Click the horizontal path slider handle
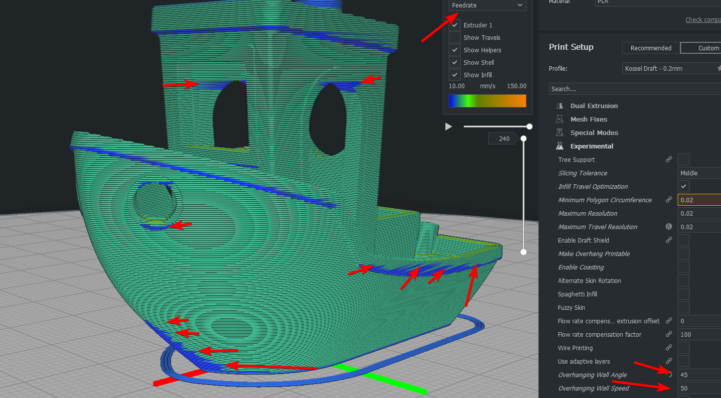The width and height of the screenshot is (721, 398). tap(530, 127)
